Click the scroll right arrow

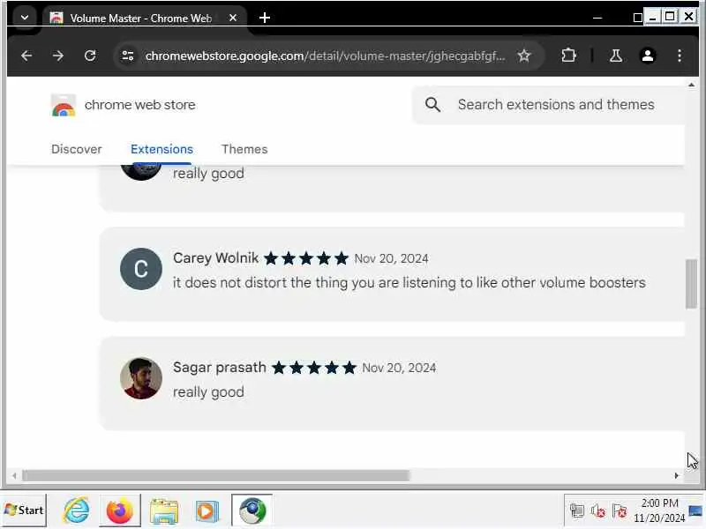[676, 475]
